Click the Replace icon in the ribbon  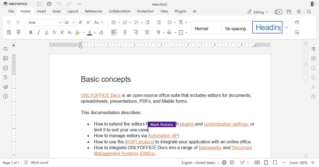coord(297,22)
